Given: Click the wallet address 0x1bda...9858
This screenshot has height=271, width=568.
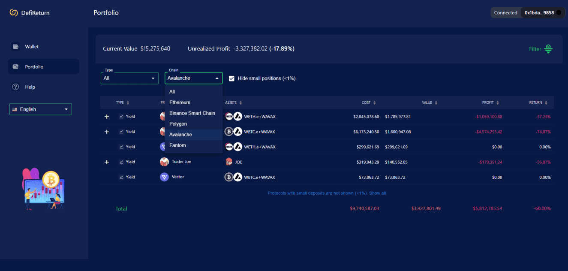Looking at the screenshot, I should 539,13.
